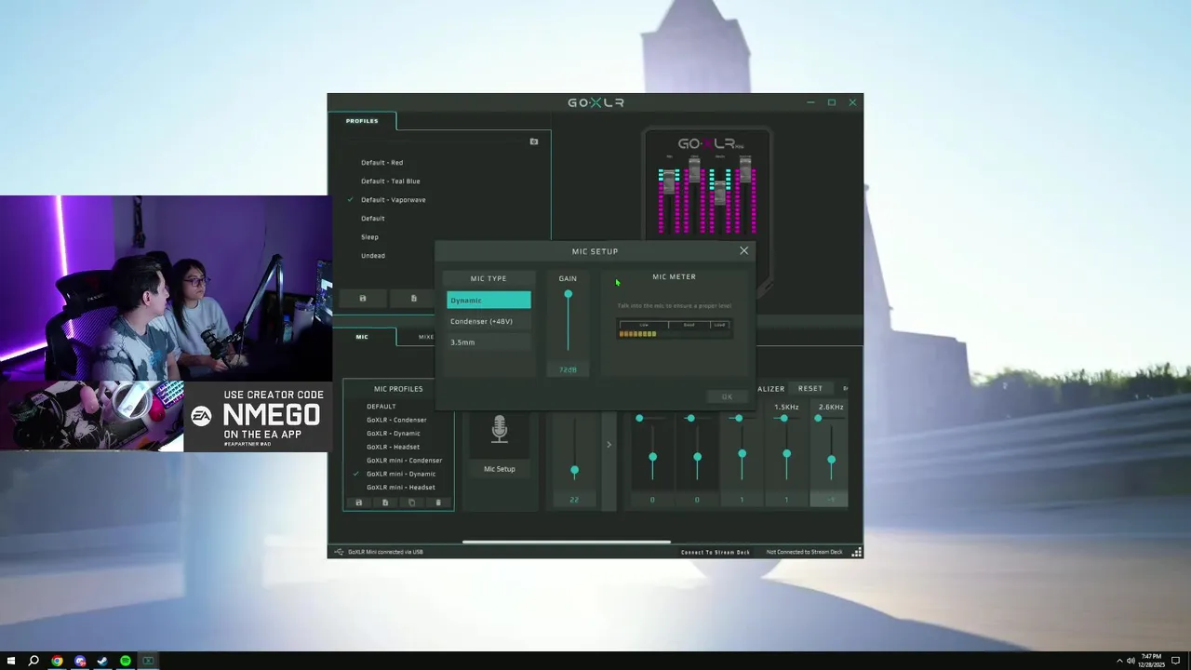
Task: Select the Default - Red profile
Action: pyautogui.click(x=381, y=163)
